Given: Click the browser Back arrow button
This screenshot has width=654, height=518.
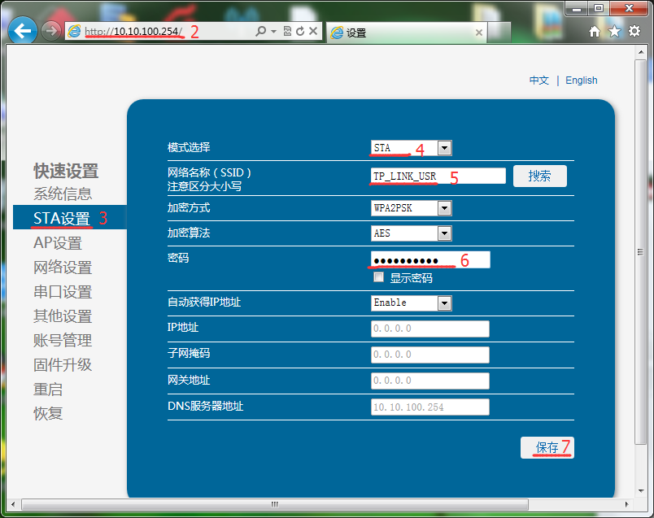Looking at the screenshot, I should [23, 32].
